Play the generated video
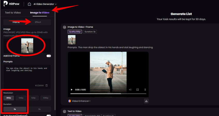Image resolution: width=219 pixels, height=116 pixels. click(72, 90)
